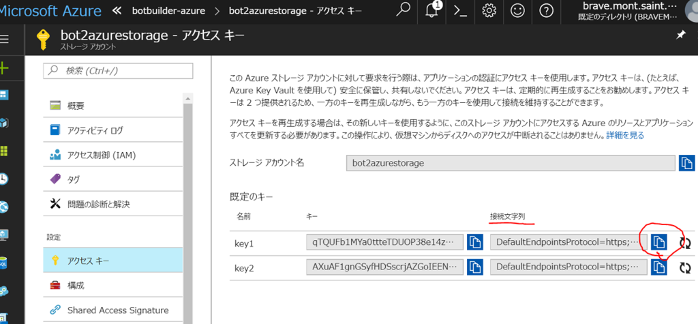Open the search magnifier in top bar

pyautogui.click(x=403, y=10)
